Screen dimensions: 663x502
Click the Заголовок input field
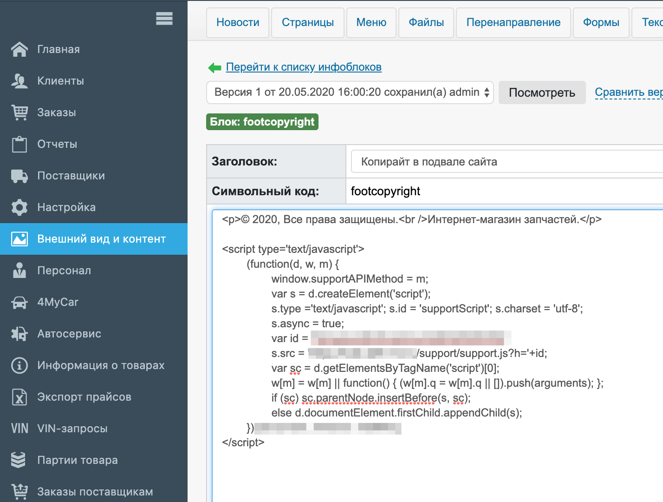point(507,162)
